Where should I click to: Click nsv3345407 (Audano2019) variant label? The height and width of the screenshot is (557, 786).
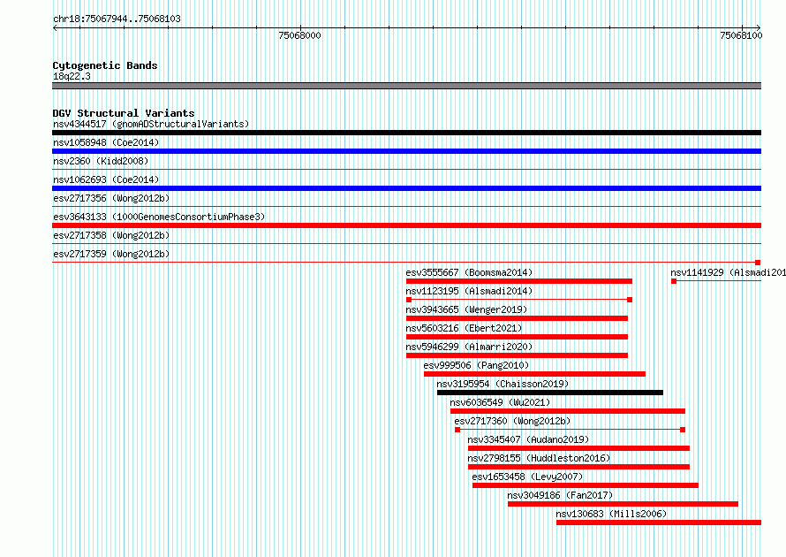[528, 439]
